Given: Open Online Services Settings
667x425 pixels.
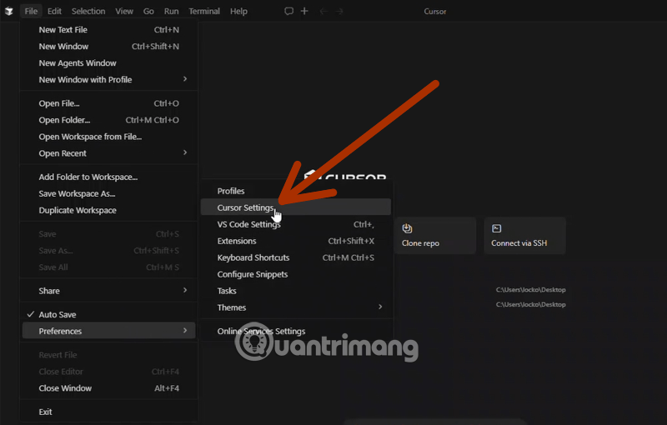Looking at the screenshot, I should [x=261, y=331].
